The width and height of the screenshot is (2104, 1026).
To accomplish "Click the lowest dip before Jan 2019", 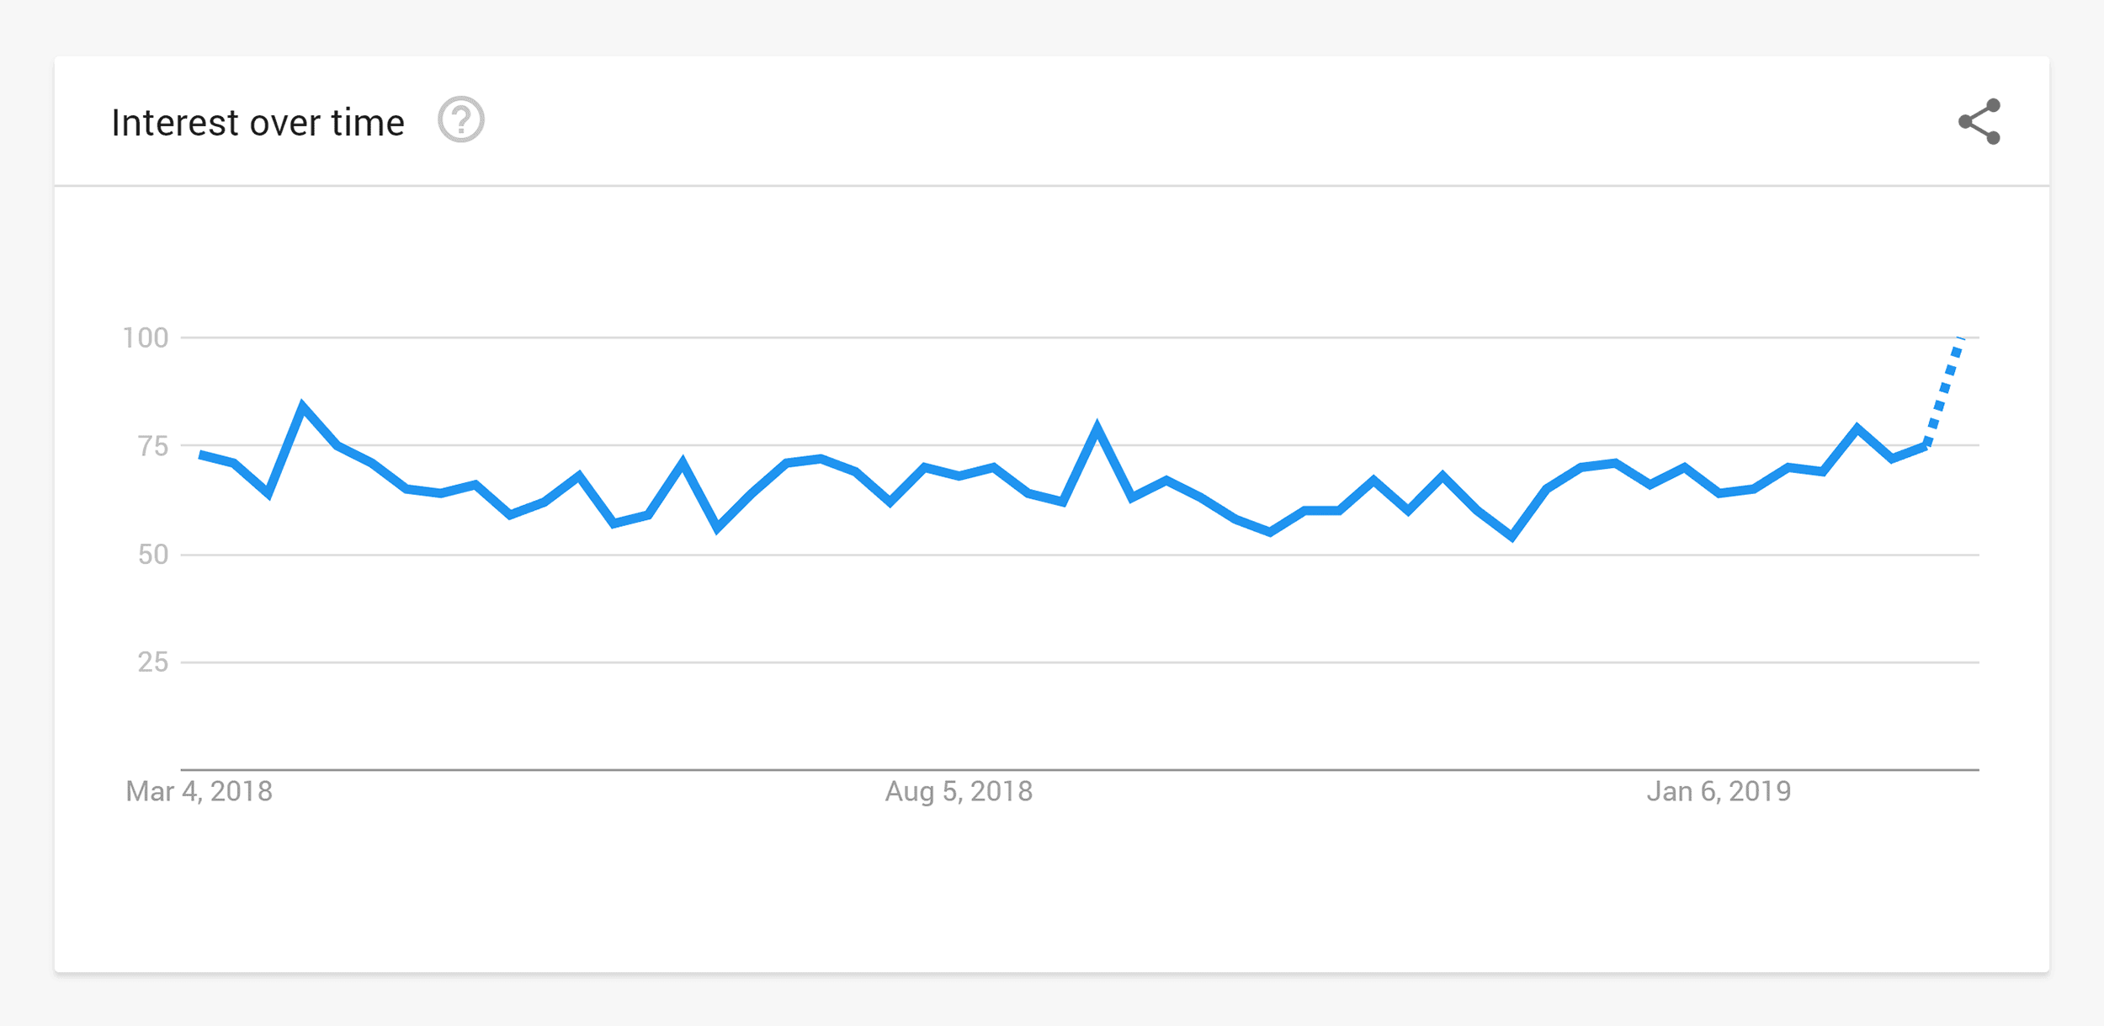I will tap(1512, 535).
